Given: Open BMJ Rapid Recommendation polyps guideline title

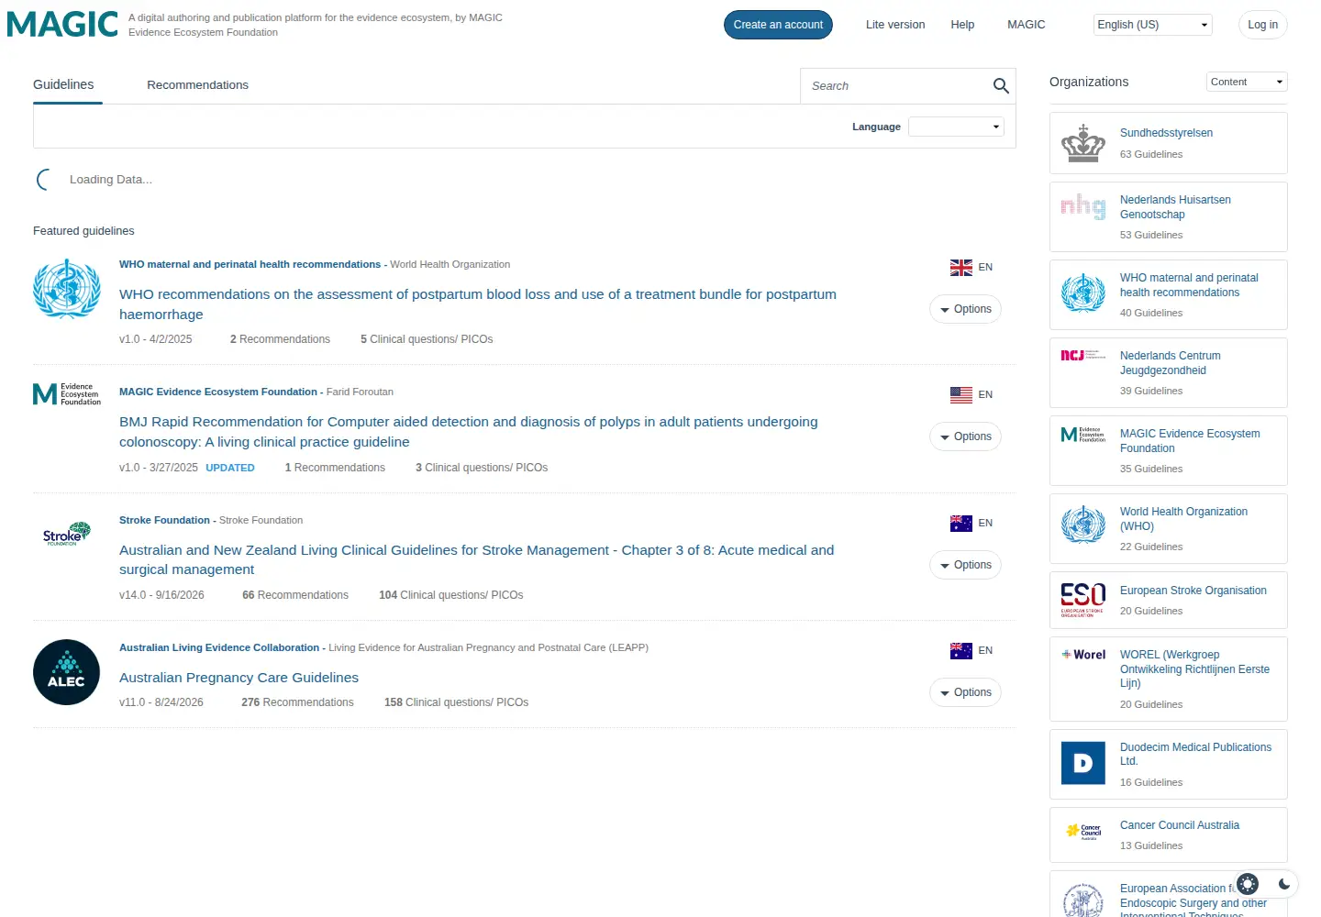Looking at the screenshot, I should [x=468, y=432].
